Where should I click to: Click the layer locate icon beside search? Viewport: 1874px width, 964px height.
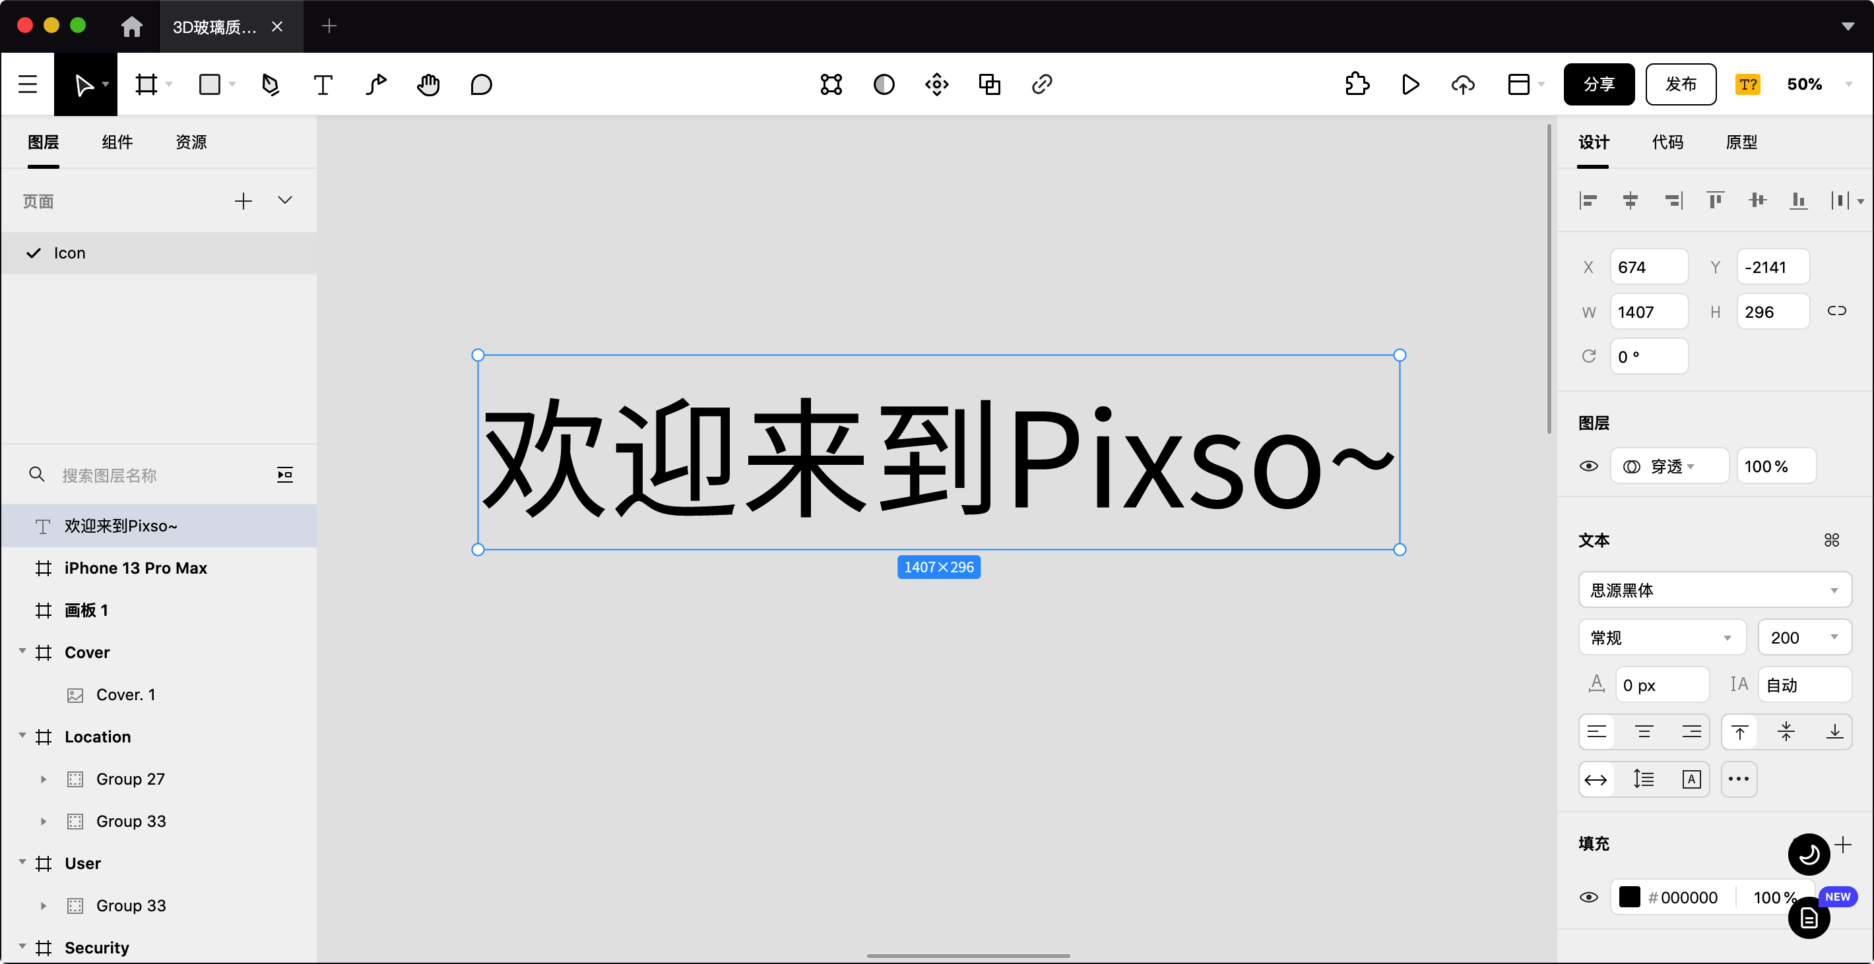tap(284, 475)
